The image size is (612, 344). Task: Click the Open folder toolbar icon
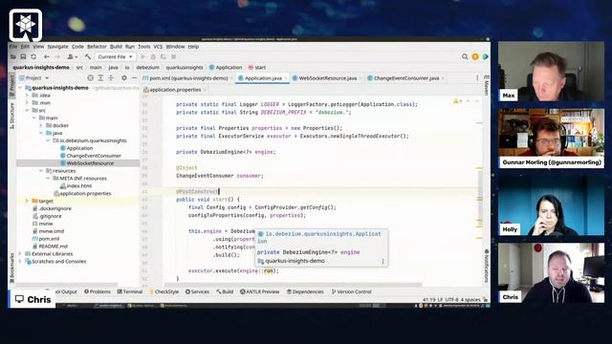[12, 56]
